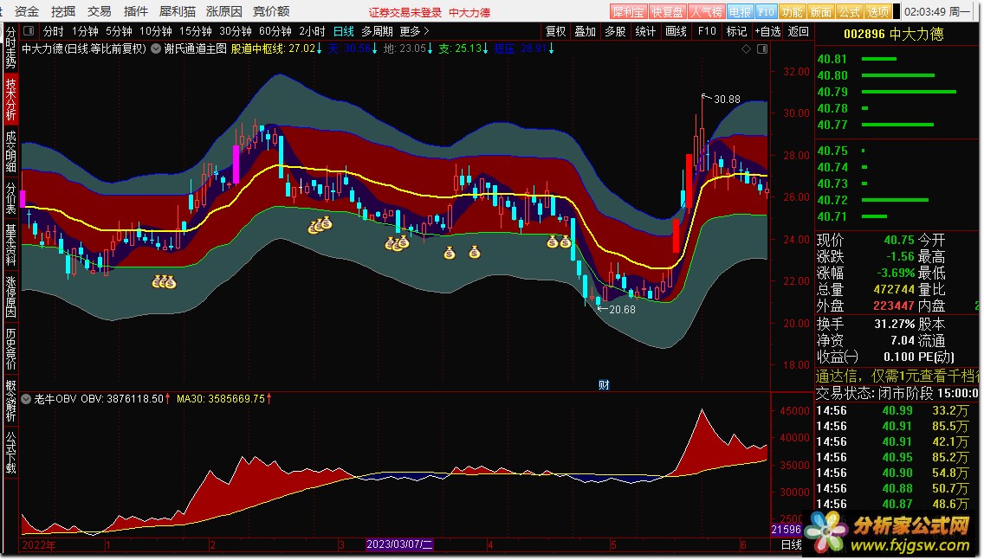This screenshot has height=560, width=984.
Task: Click the 证券交易未登录 login link
Action: coord(405,12)
